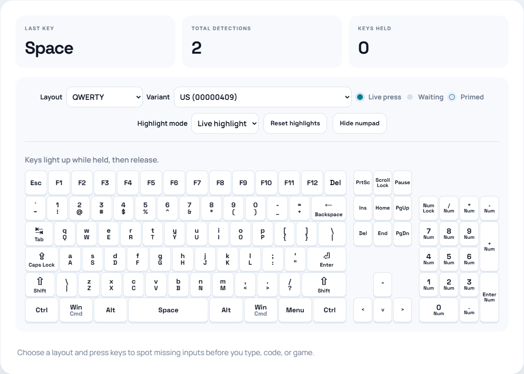
Task: Click the Menu key
Action: point(295,310)
